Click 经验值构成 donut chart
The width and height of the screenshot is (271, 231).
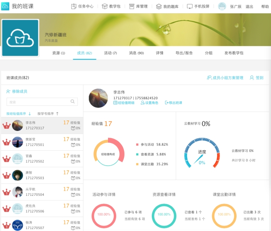coord(108,154)
